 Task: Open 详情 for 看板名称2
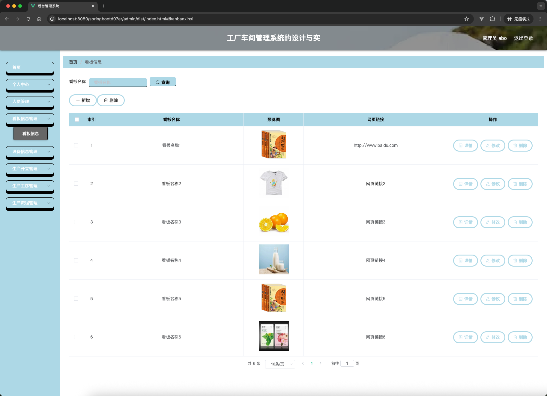click(x=465, y=184)
